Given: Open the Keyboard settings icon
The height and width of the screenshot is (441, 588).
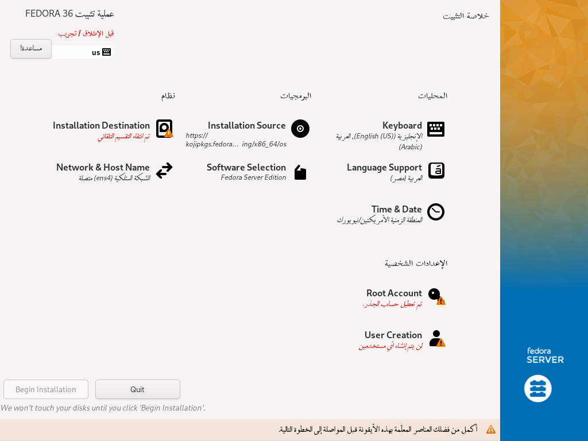Looking at the screenshot, I should [x=436, y=129].
